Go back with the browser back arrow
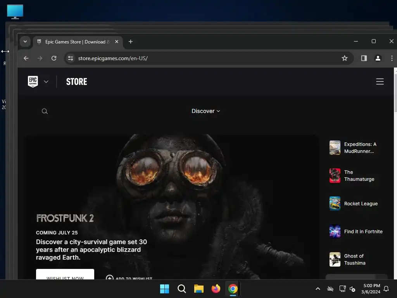Viewport: 397px width, 298px height. tap(26, 58)
